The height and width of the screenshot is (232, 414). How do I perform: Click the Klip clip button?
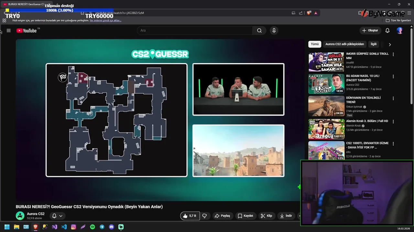tap(267, 216)
